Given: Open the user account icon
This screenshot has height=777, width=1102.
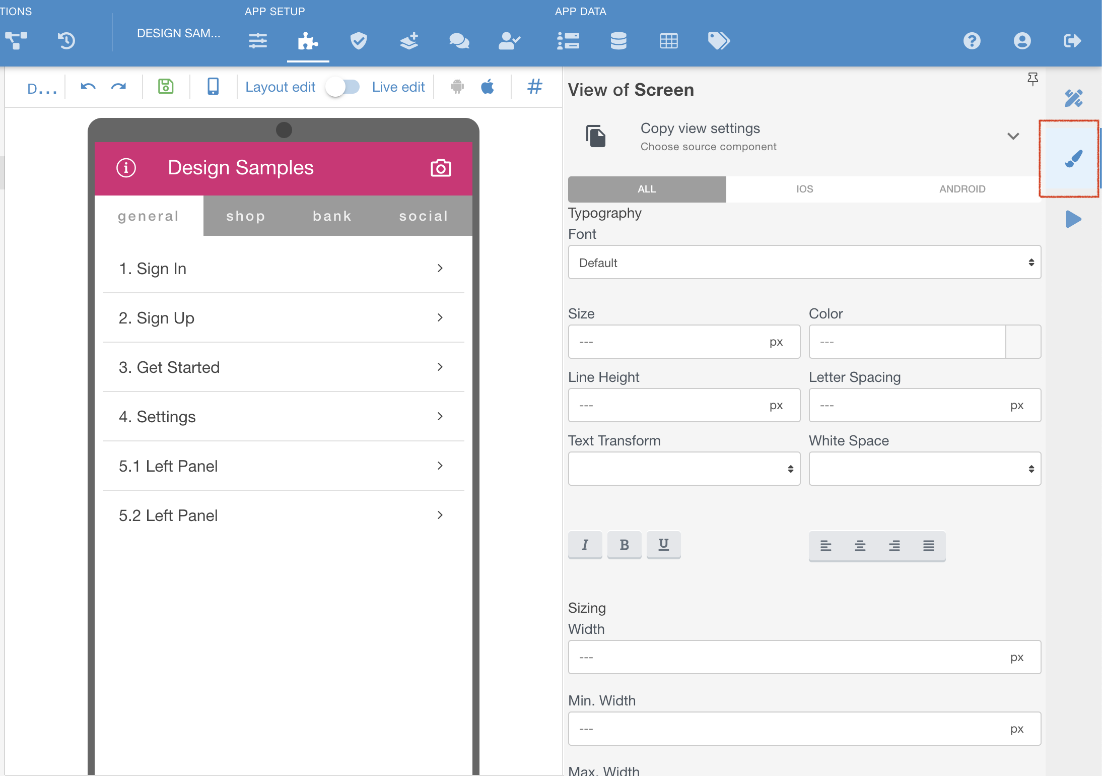Looking at the screenshot, I should (x=1022, y=40).
